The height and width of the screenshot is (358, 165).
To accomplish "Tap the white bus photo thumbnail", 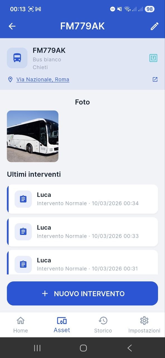I will [33, 136].
